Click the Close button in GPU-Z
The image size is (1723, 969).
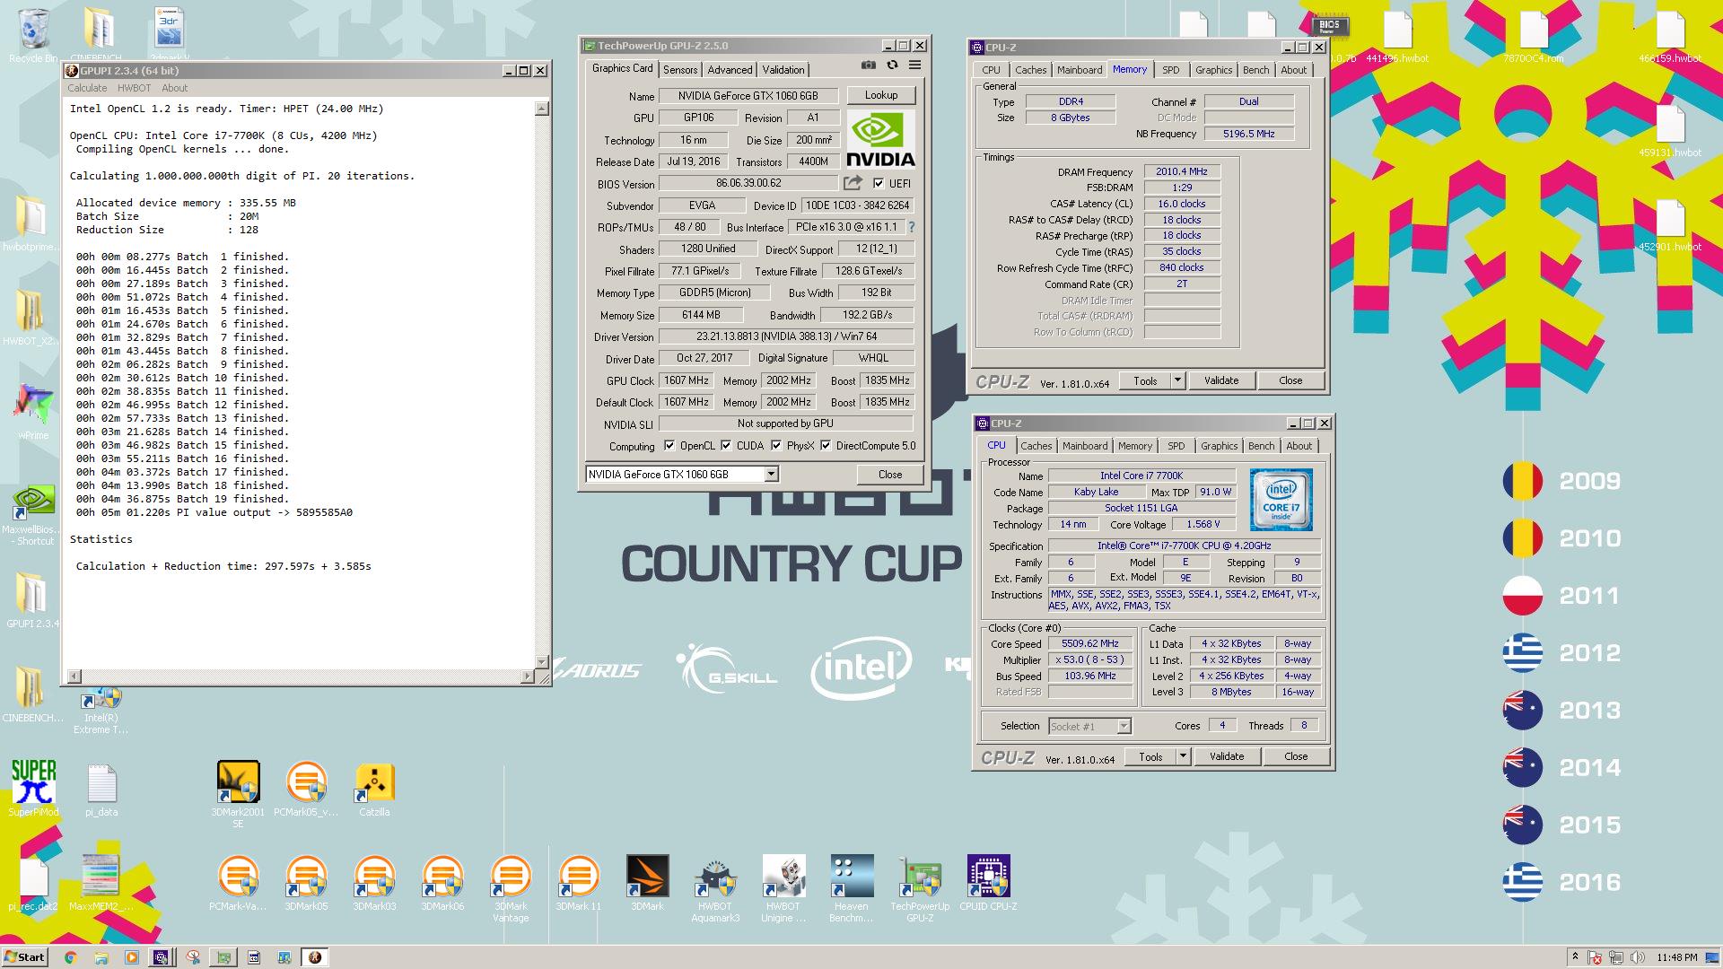click(x=890, y=474)
